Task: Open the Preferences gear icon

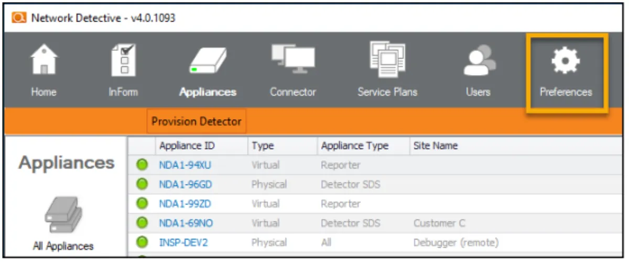Action: click(566, 61)
